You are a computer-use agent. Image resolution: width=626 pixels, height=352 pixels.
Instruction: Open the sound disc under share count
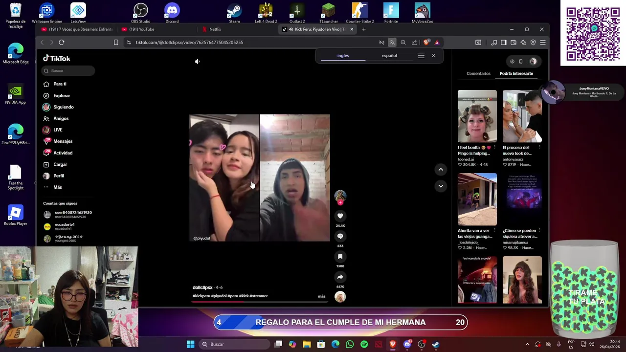pos(340,297)
